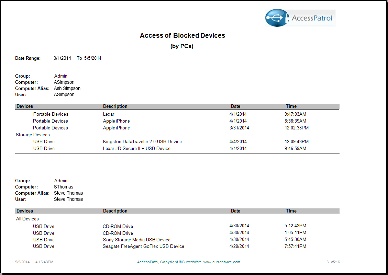Click date 4/4/2014
388x275 pixels.
238,142
